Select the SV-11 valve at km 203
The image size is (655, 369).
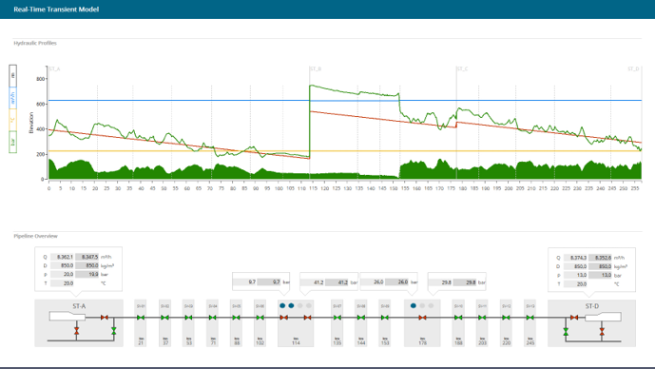tap(482, 318)
